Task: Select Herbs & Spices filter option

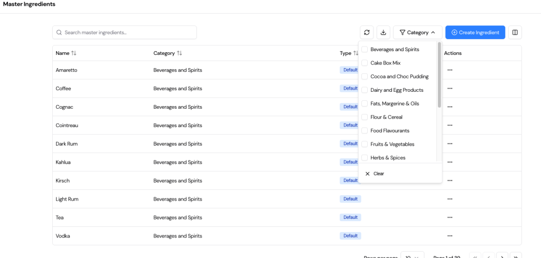Action: click(365, 158)
